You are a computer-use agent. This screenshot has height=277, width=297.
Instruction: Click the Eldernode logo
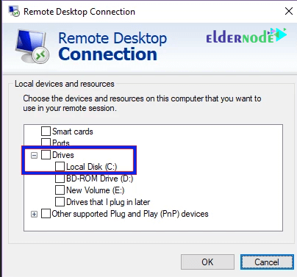[246, 36]
